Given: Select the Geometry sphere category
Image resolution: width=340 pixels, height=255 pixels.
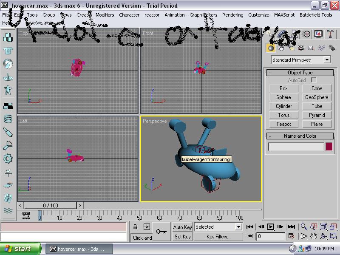Looking at the screenshot, I should pyautogui.click(x=271, y=48).
